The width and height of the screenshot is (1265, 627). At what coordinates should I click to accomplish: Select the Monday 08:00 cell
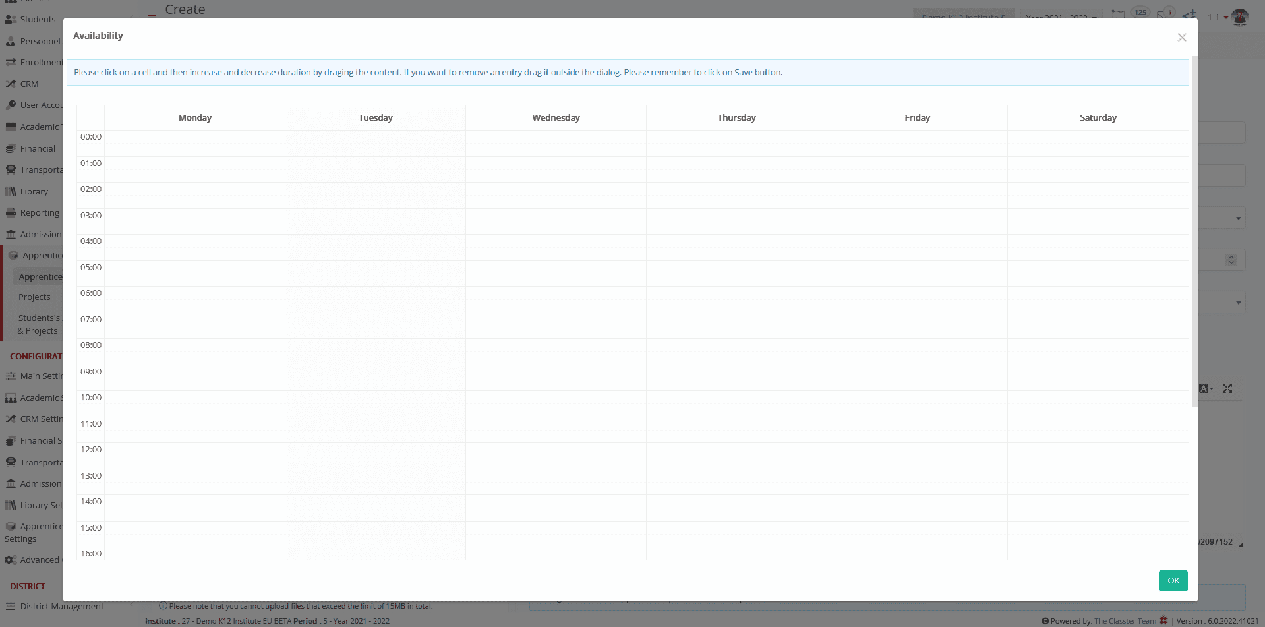point(194,351)
